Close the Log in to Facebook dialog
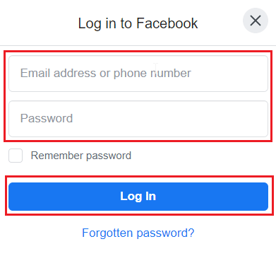Image resolution: width=276 pixels, height=256 pixels. 256,21
